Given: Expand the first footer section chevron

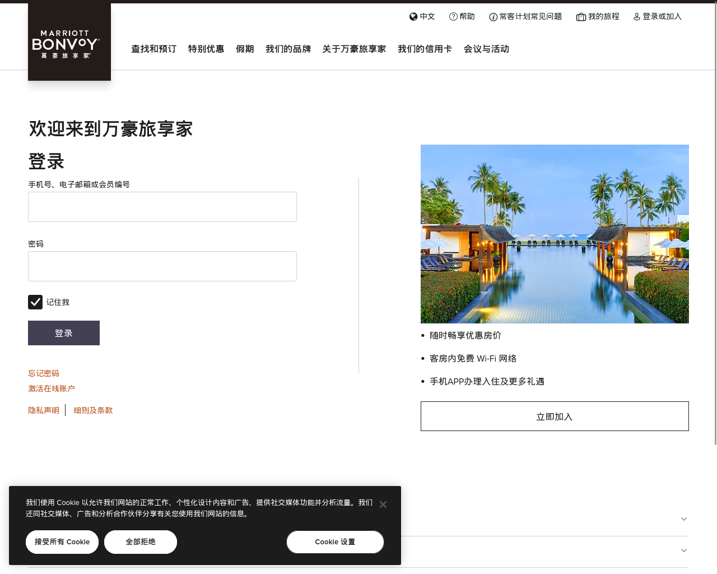Looking at the screenshot, I should pyautogui.click(x=684, y=519).
